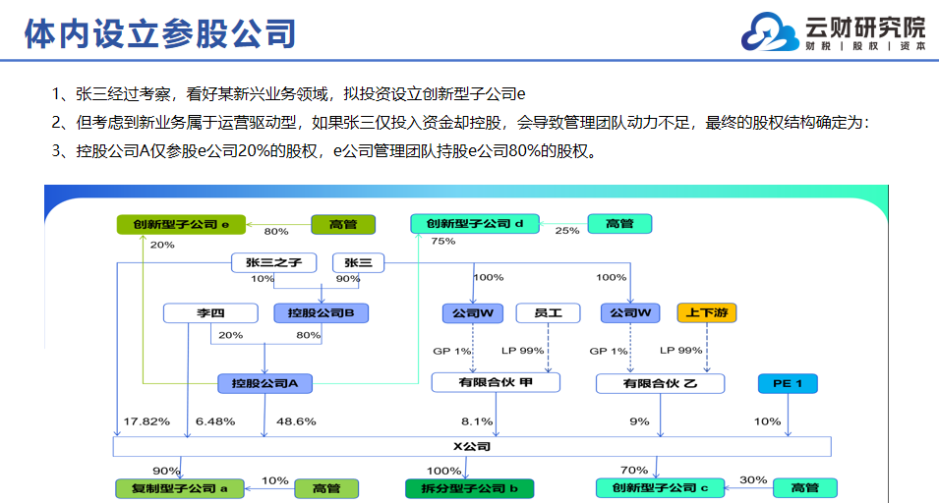Select the 创新型子公司 c box
This screenshot has width=939, height=503.
(x=660, y=488)
